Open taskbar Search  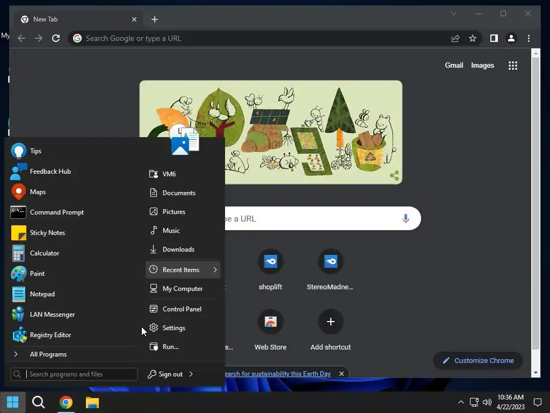click(38, 402)
